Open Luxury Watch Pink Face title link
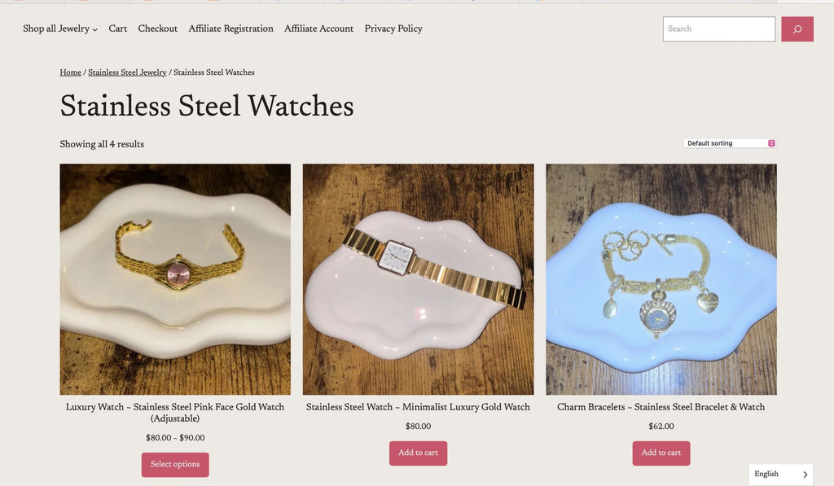This screenshot has width=834, height=486. point(175,413)
